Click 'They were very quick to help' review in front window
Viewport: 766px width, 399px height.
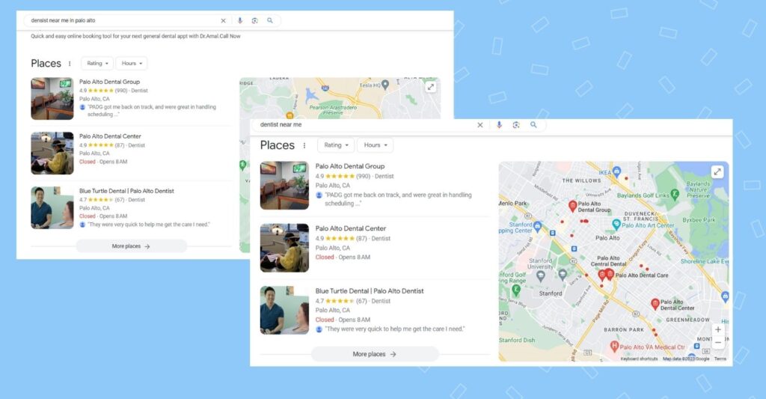click(395, 329)
